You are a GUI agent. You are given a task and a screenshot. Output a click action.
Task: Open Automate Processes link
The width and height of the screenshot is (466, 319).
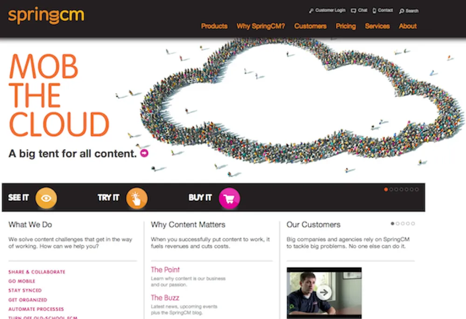click(x=36, y=309)
